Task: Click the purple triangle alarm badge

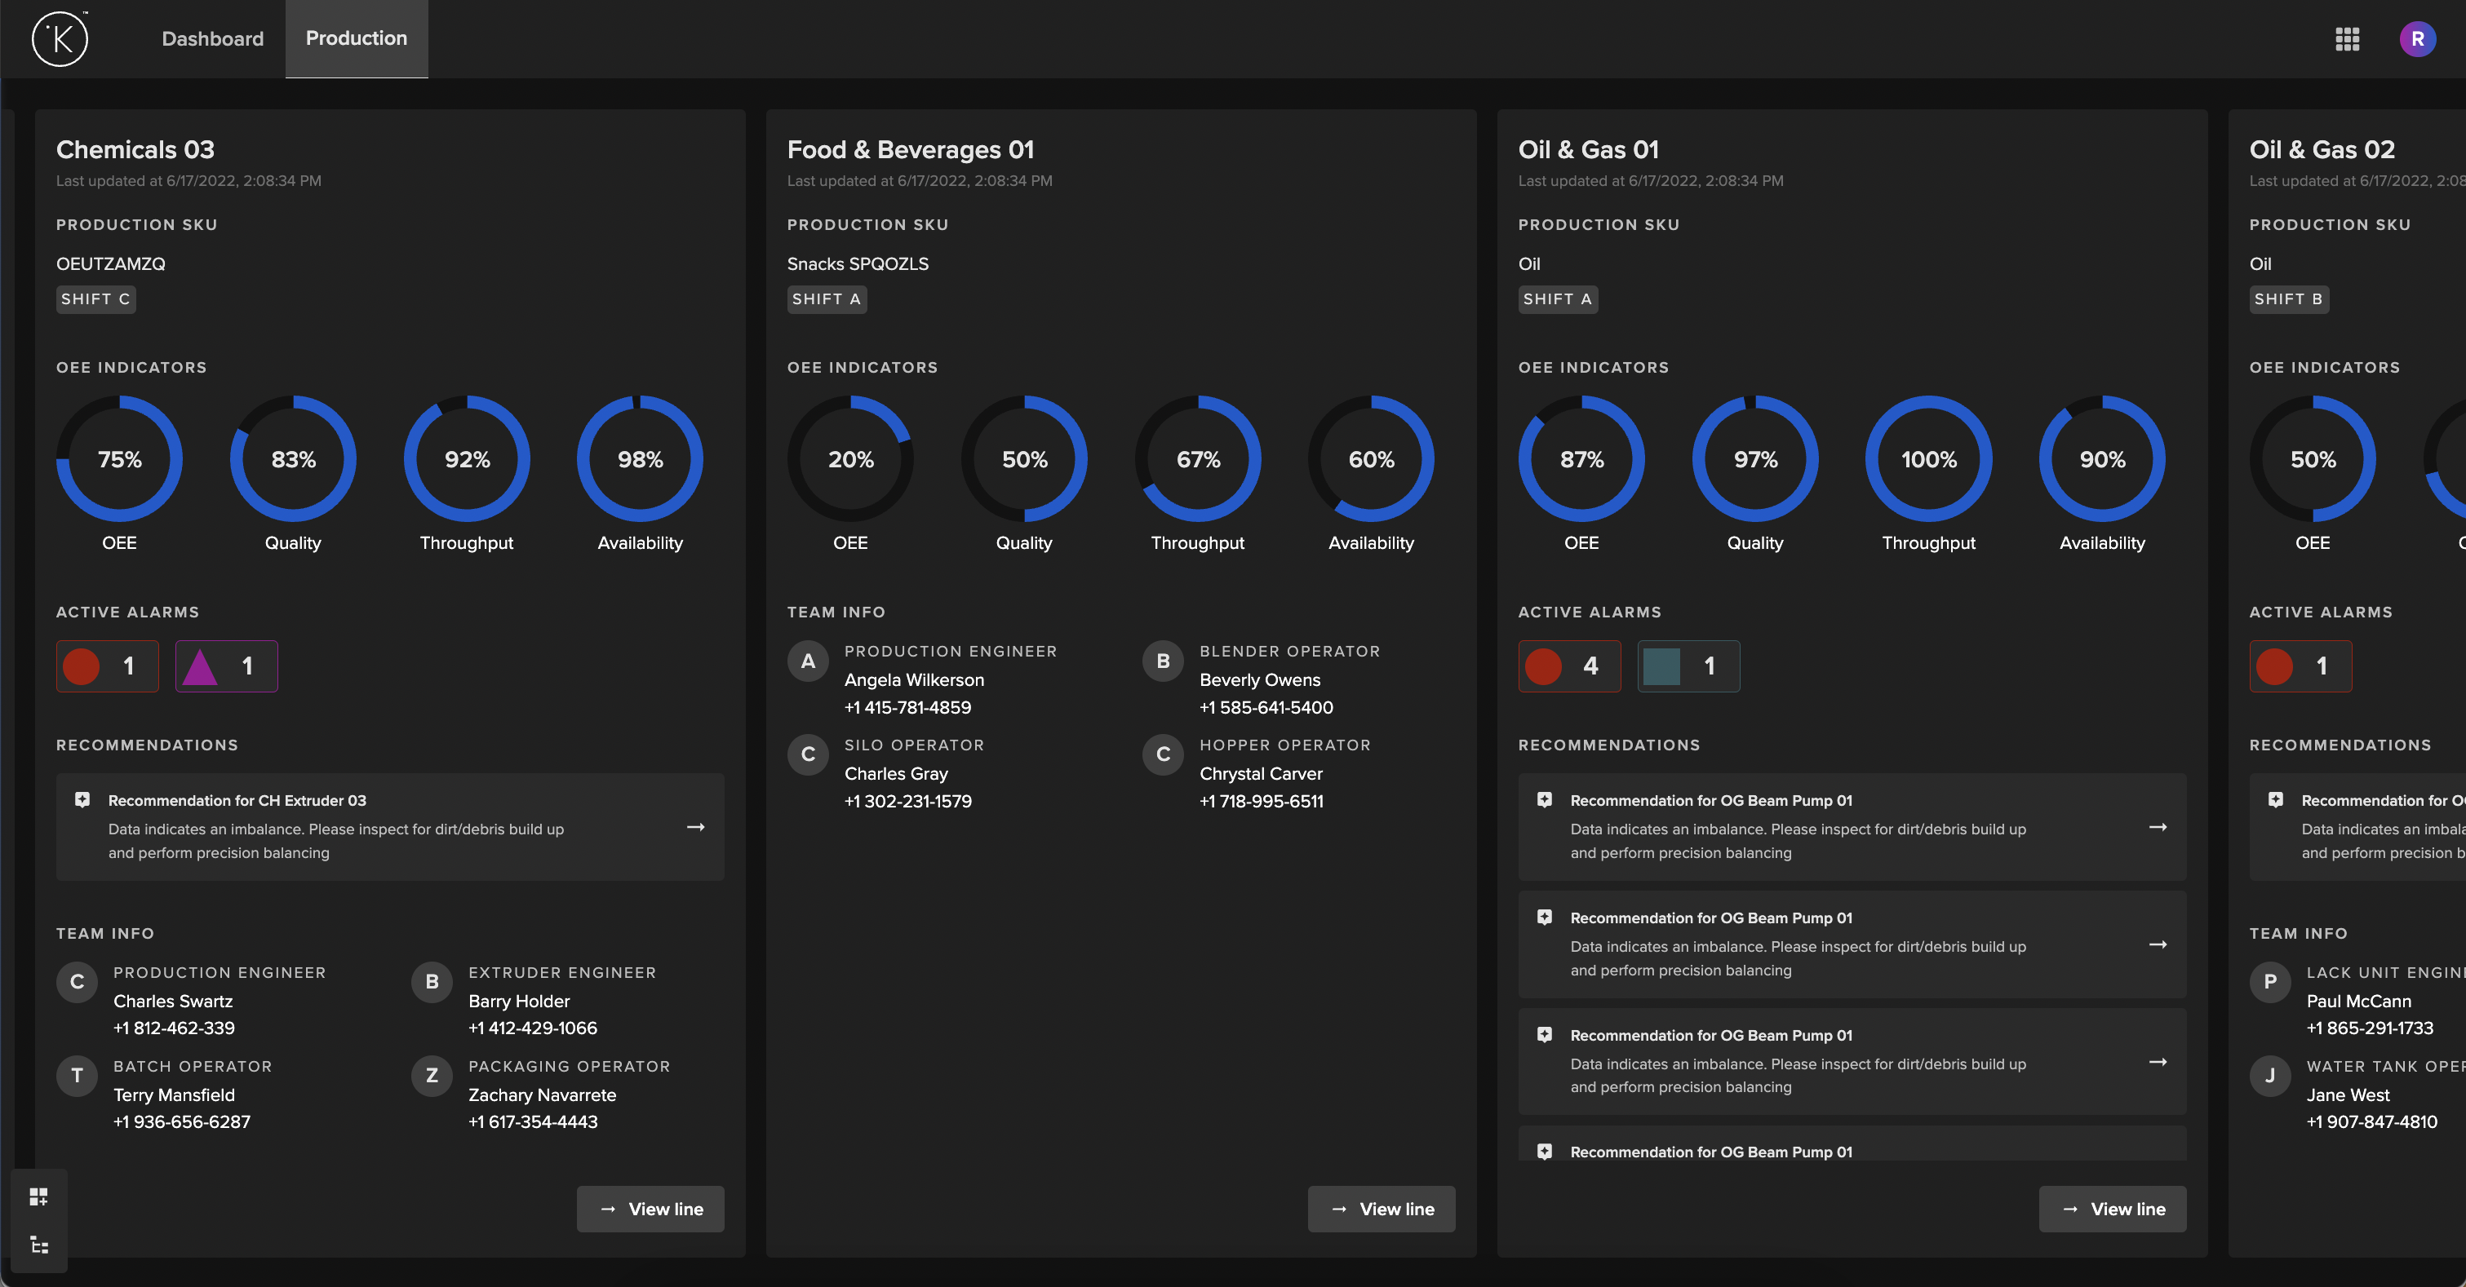Action: [x=226, y=666]
